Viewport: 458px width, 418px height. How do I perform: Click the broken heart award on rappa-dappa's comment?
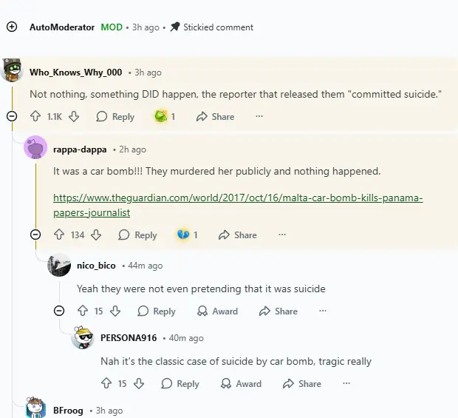pyautogui.click(x=183, y=235)
